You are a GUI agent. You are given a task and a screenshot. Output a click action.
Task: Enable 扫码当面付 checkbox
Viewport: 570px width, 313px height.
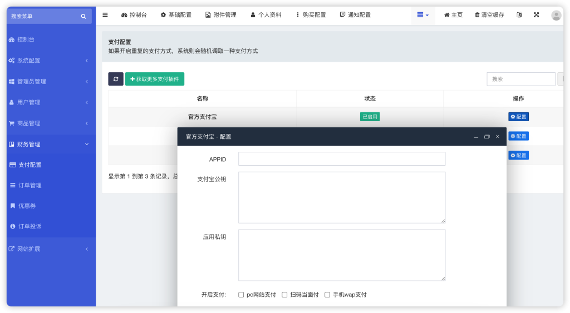[284, 295]
